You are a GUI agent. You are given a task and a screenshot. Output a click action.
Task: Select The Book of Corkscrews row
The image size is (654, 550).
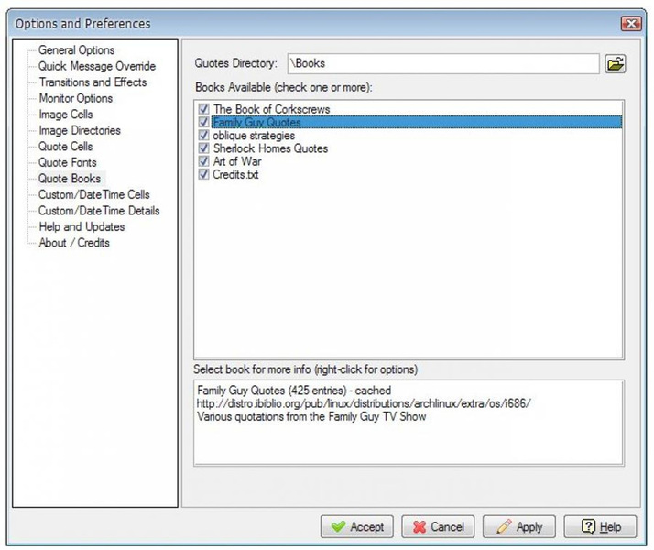(271, 109)
